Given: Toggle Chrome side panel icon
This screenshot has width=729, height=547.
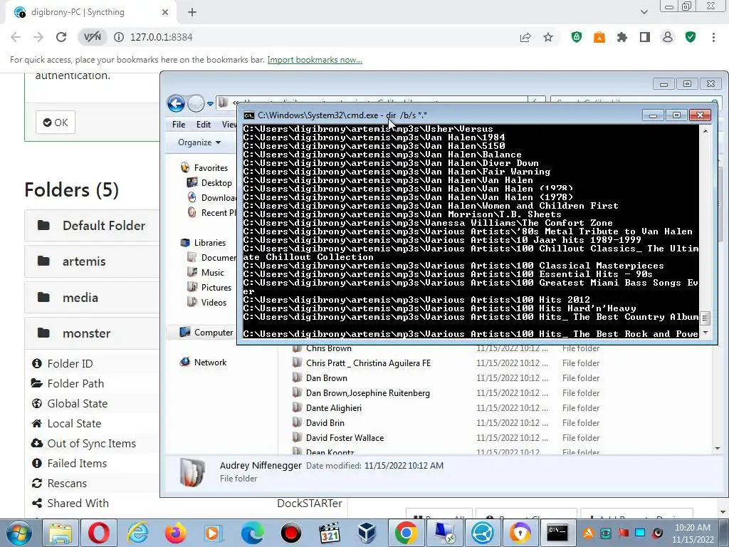Looking at the screenshot, I should coord(645,37).
